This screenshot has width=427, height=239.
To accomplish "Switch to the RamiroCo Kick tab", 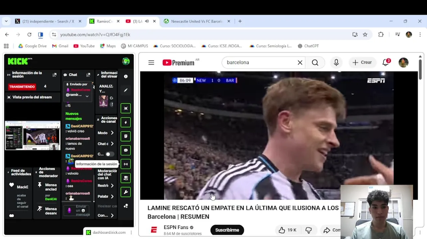I will pos(105,21).
